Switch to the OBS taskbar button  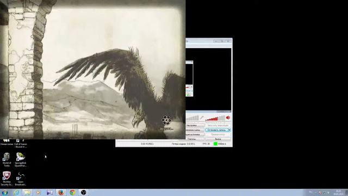point(83,192)
